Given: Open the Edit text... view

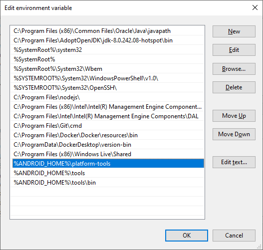Looking at the screenshot, I should (x=234, y=162).
